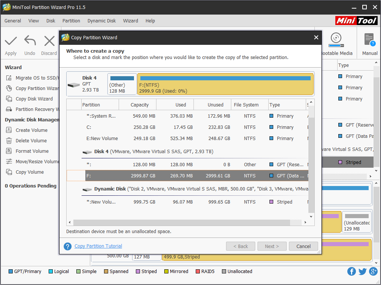Open Partition Recovery Wizard in sidebar
Screen dimensions: 381x285
click(32, 109)
